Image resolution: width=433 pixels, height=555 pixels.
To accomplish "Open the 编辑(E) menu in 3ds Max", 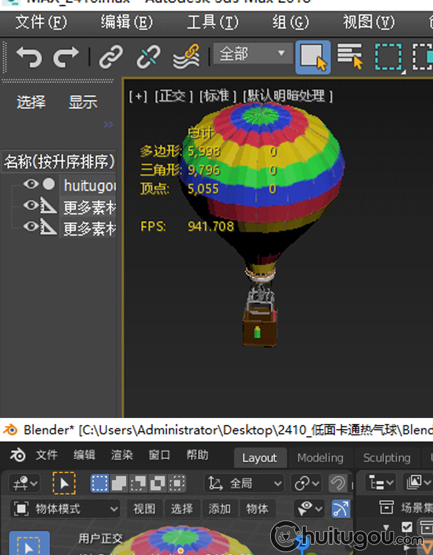I will tap(126, 22).
